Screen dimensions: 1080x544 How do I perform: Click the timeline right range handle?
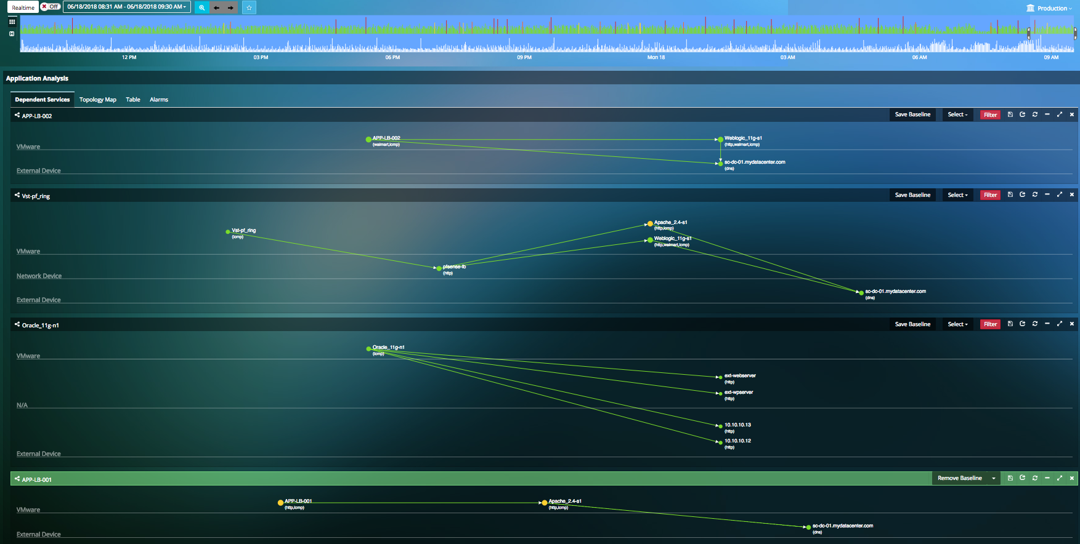tap(1075, 34)
